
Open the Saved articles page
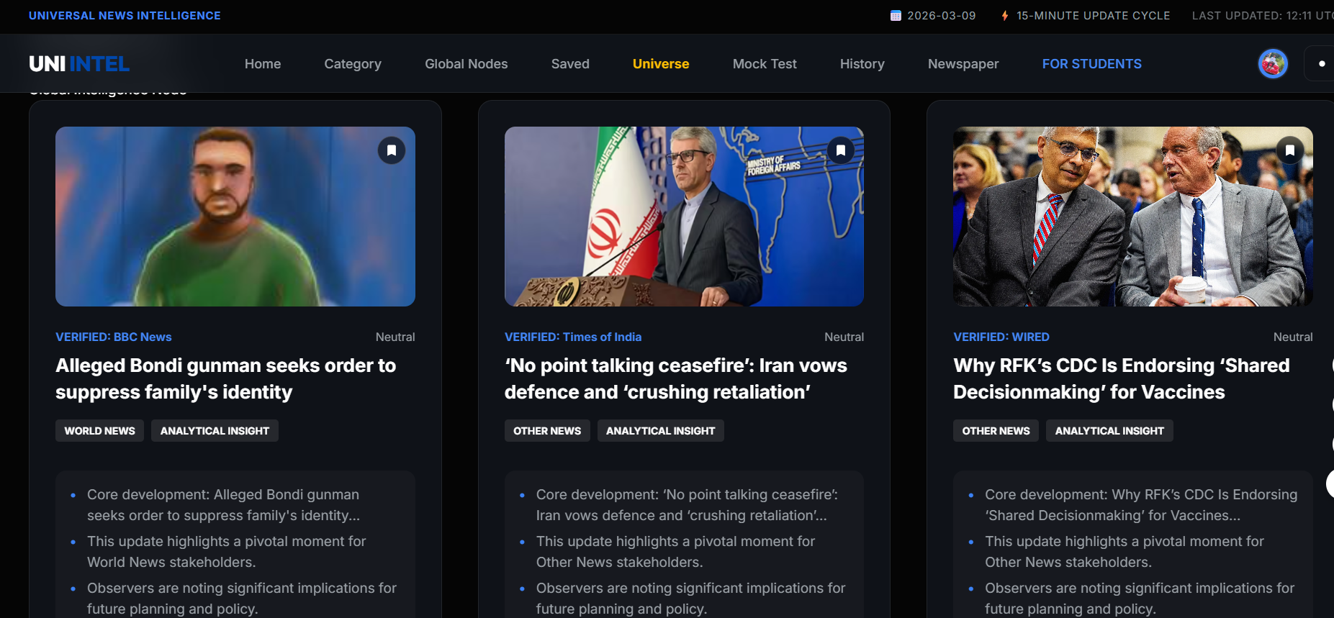click(570, 64)
